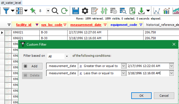Close the Custom Filter dialog
This screenshot has width=179, height=104.
tap(174, 44)
